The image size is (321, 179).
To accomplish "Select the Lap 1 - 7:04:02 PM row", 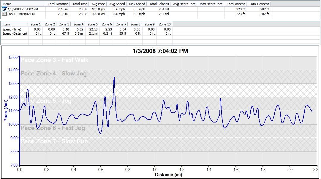I will click(21, 14).
